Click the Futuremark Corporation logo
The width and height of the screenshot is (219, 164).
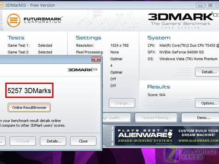pyautogui.click(x=35, y=20)
